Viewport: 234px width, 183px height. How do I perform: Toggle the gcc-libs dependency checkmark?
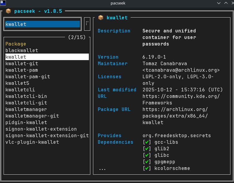pyautogui.click(x=146, y=142)
